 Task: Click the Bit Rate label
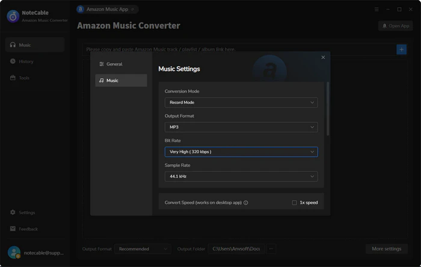pos(173,141)
